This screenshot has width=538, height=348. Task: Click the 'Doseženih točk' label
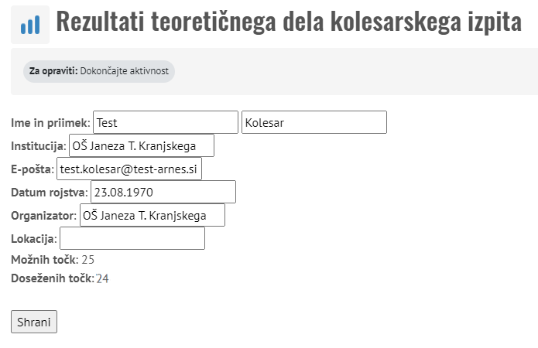51,278
